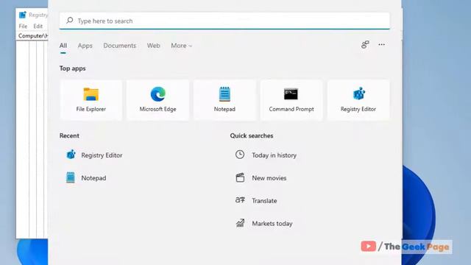Image resolution: width=471 pixels, height=265 pixels.
Task: Open Notepad from Recent list
Action: 86,178
